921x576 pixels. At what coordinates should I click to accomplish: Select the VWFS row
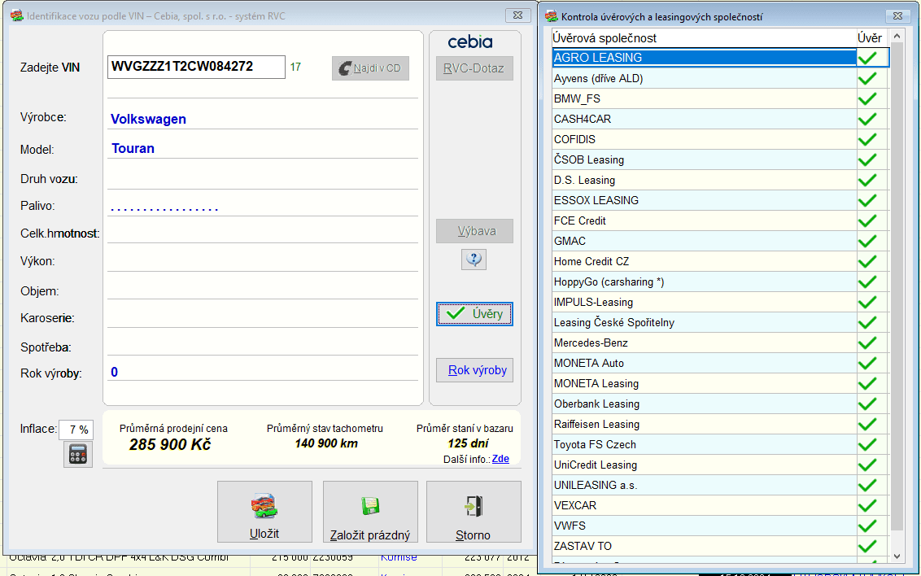(720, 526)
